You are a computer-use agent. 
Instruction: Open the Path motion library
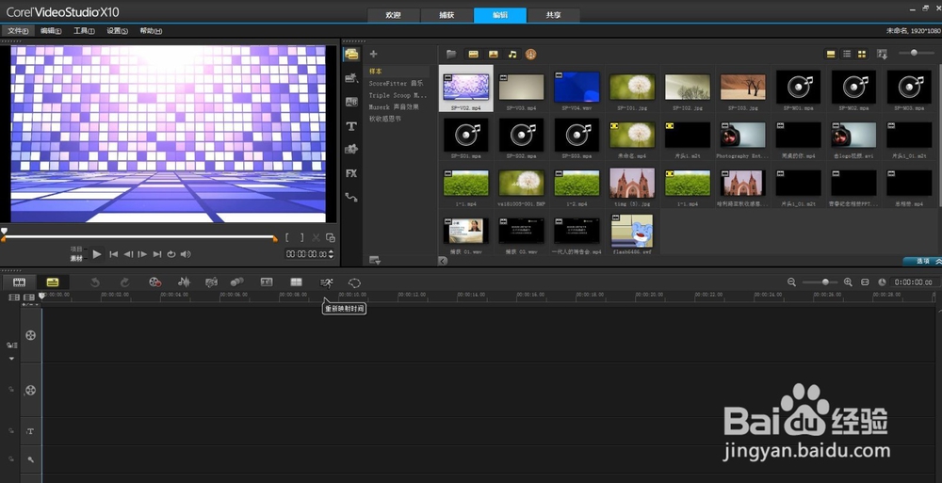point(351,197)
